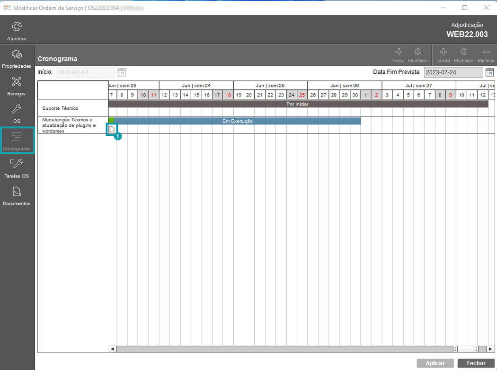Viewport: 497px width, 370px height.
Task: Add a new Nota
Action: tap(398, 54)
